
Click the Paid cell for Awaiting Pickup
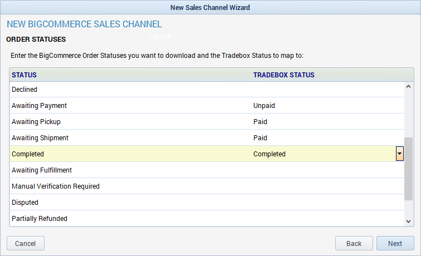point(327,121)
